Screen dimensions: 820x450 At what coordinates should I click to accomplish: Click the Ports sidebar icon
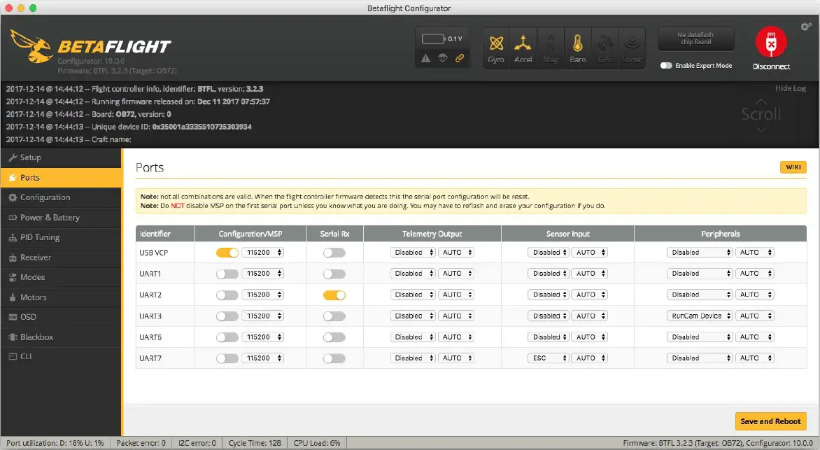tap(13, 177)
